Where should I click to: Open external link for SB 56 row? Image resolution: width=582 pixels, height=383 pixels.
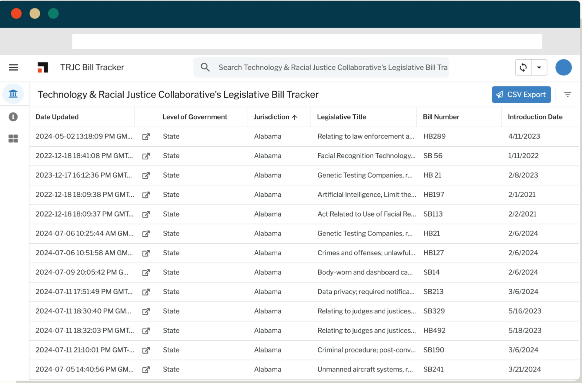[146, 156]
